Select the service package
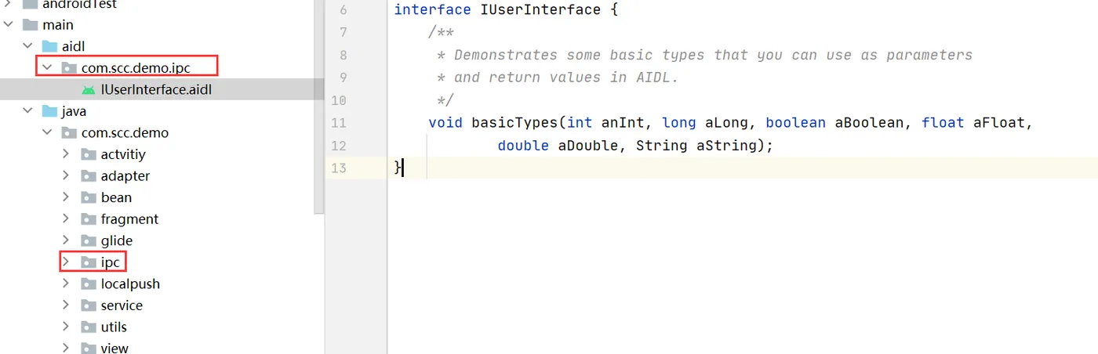 pyautogui.click(x=122, y=305)
